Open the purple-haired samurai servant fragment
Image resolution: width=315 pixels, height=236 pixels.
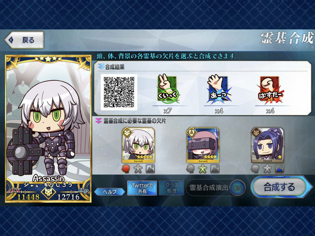267,145
